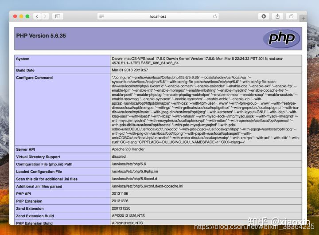319x235 pixels.
Task: Show all tabs overview
Action: pyautogui.click(x=292, y=16)
